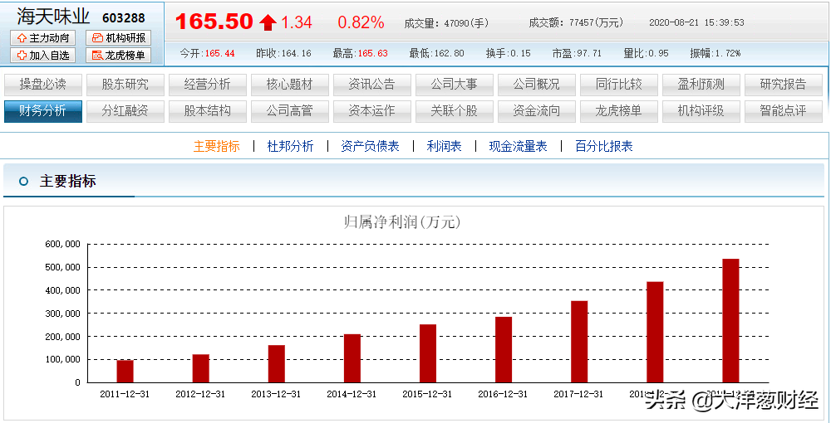Click the 0.82% change value
This screenshot has width=831, height=423.
point(361,22)
